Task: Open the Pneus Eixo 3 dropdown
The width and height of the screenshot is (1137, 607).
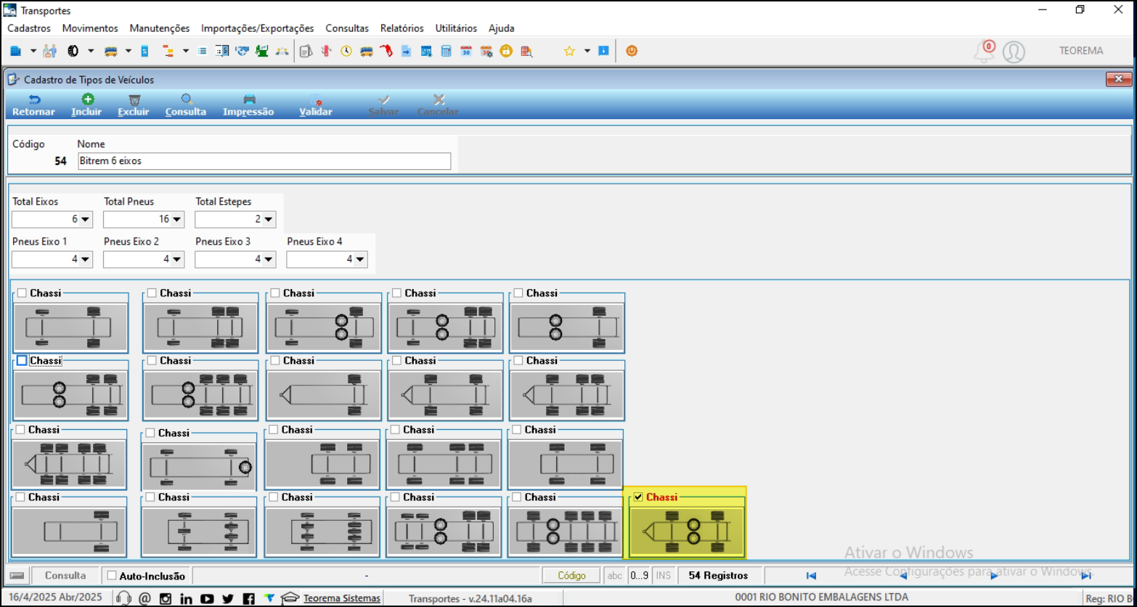Action: point(268,259)
